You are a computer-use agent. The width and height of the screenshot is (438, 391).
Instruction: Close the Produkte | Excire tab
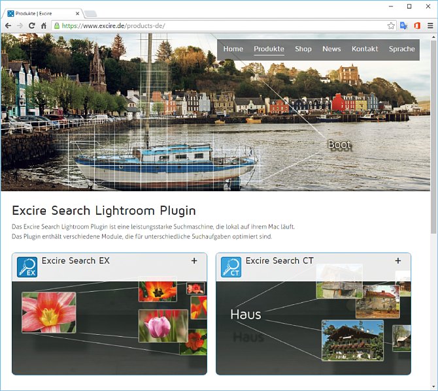point(78,13)
